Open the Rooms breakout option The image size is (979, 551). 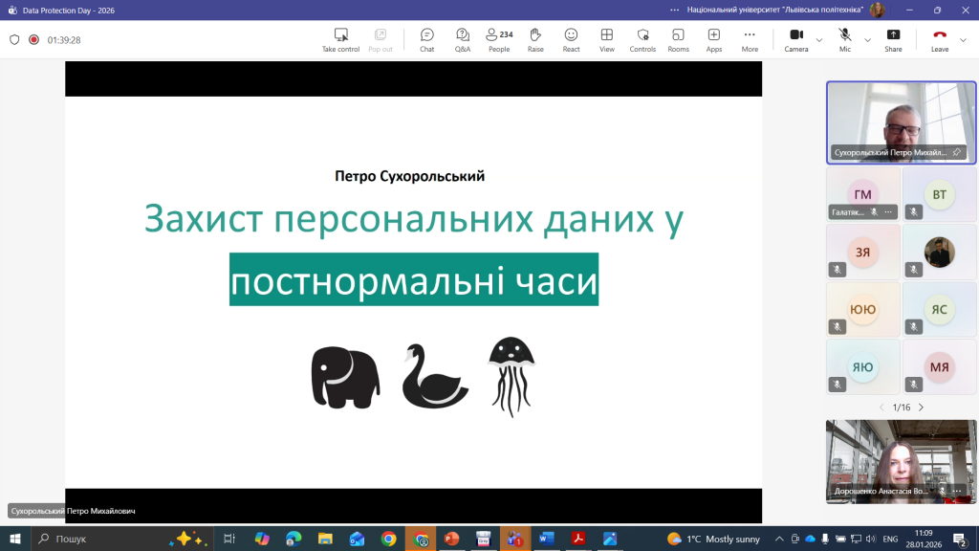tap(678, 39)
